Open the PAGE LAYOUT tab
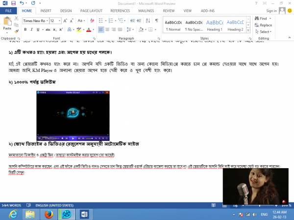 point(90,10)
